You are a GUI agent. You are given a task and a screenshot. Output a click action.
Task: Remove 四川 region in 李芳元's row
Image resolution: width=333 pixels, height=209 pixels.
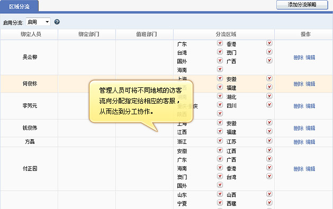pos(269,105)
